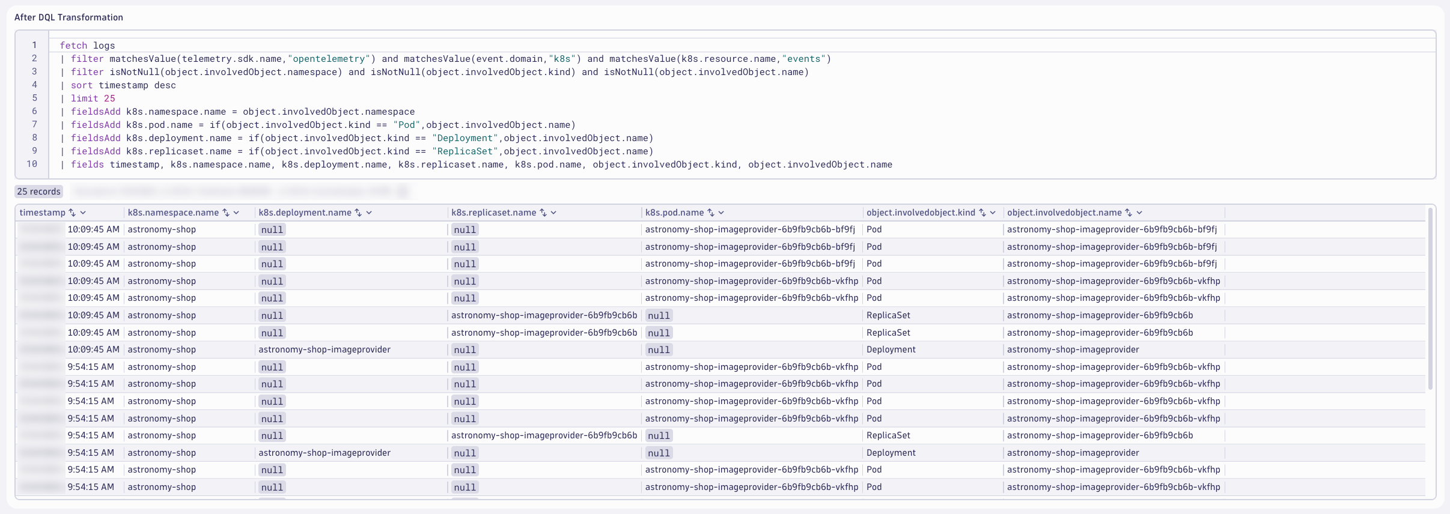This screenshot has height=514, width=1450.
Task: Open the timestamp column chevron menu
Action: pos(83,213)
